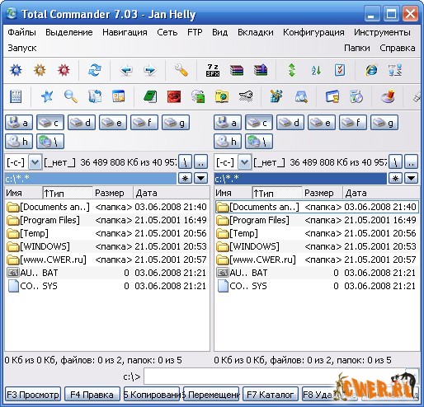Open the Вкладки menu
Viewport: 424px width, 407px height.
point(256,32)
